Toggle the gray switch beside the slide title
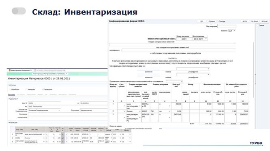Viewport: 270px width, 151px height. tap(19, 11)
